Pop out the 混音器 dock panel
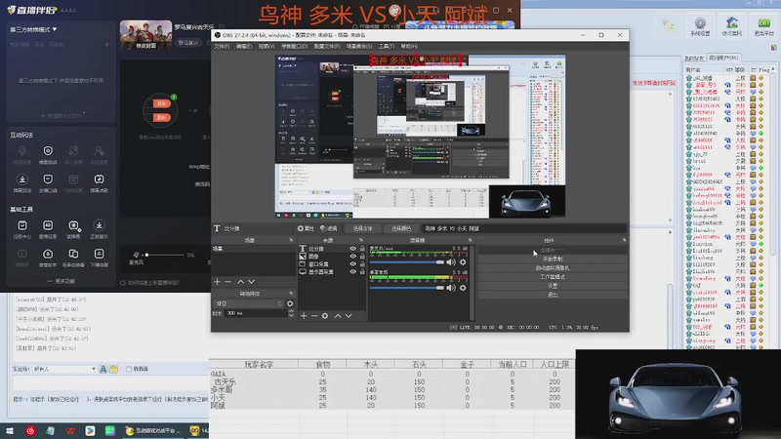 coord(470,240)
